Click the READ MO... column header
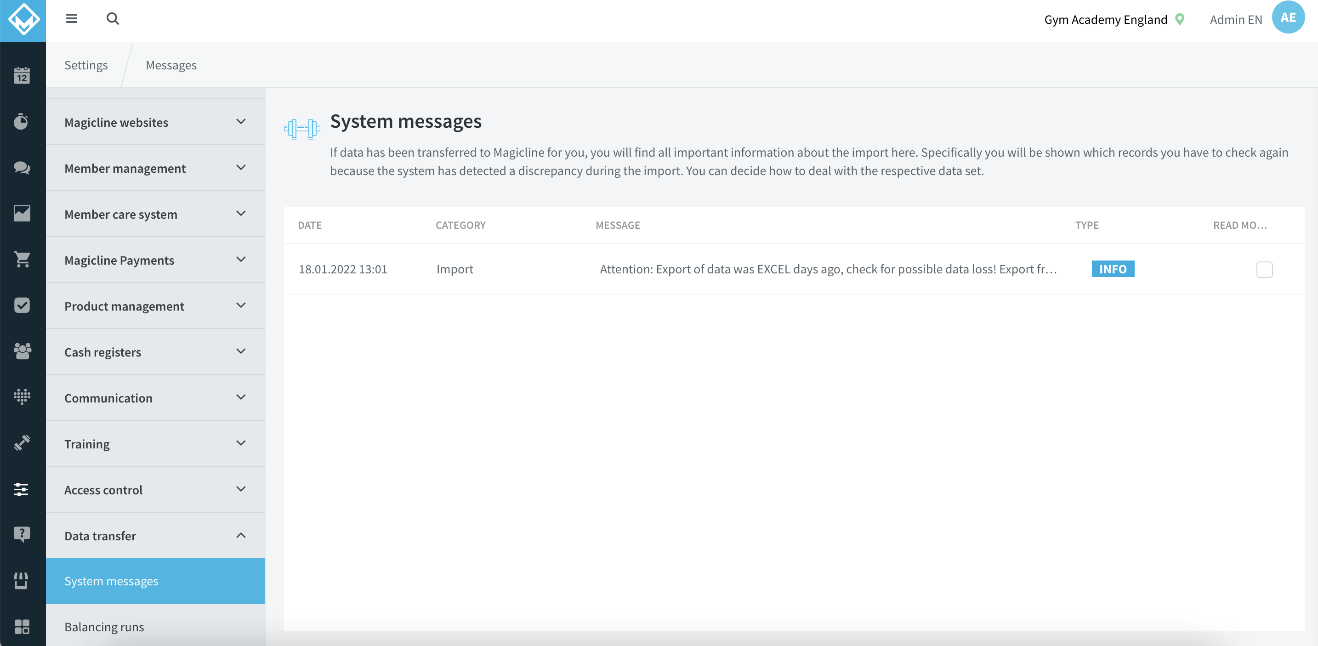 click(x=1240, y=225)
